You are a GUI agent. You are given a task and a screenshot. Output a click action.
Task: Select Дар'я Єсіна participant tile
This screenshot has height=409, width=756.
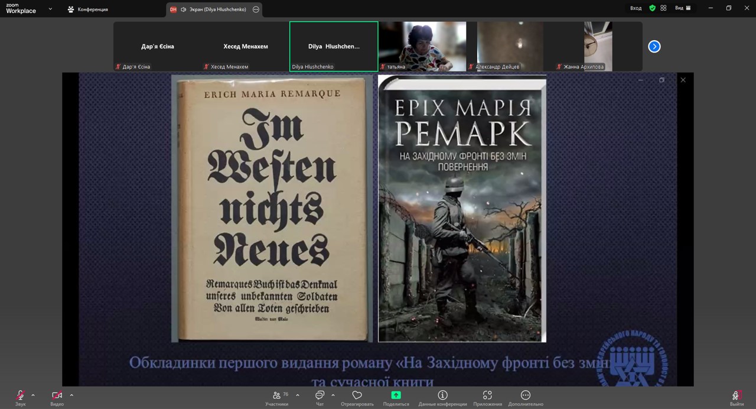click(x=157, y=47)
